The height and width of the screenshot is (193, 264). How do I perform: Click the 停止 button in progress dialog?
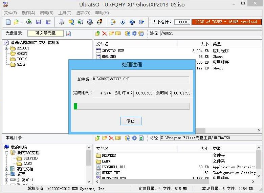[131, 121]
